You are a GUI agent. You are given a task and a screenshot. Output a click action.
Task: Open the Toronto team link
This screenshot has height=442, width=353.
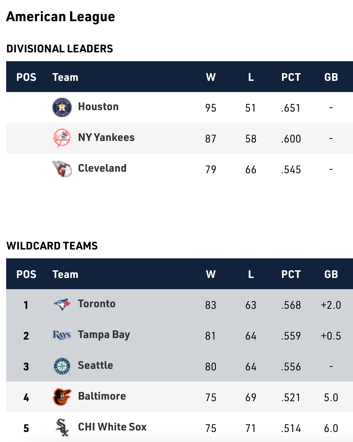[x=97, y=304]
